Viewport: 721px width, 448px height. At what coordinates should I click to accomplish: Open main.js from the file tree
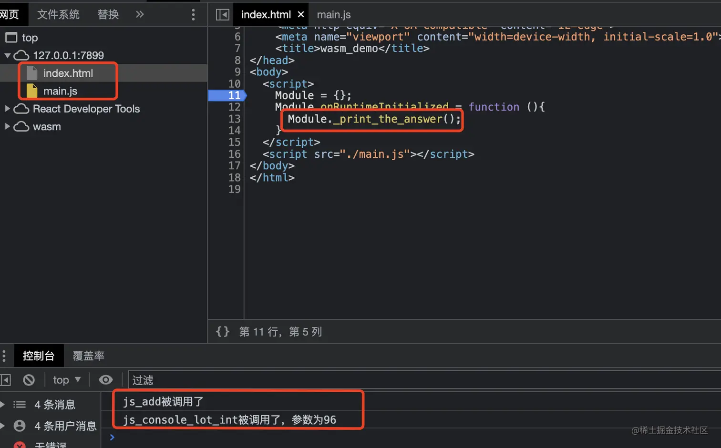[x=60, y=91]
